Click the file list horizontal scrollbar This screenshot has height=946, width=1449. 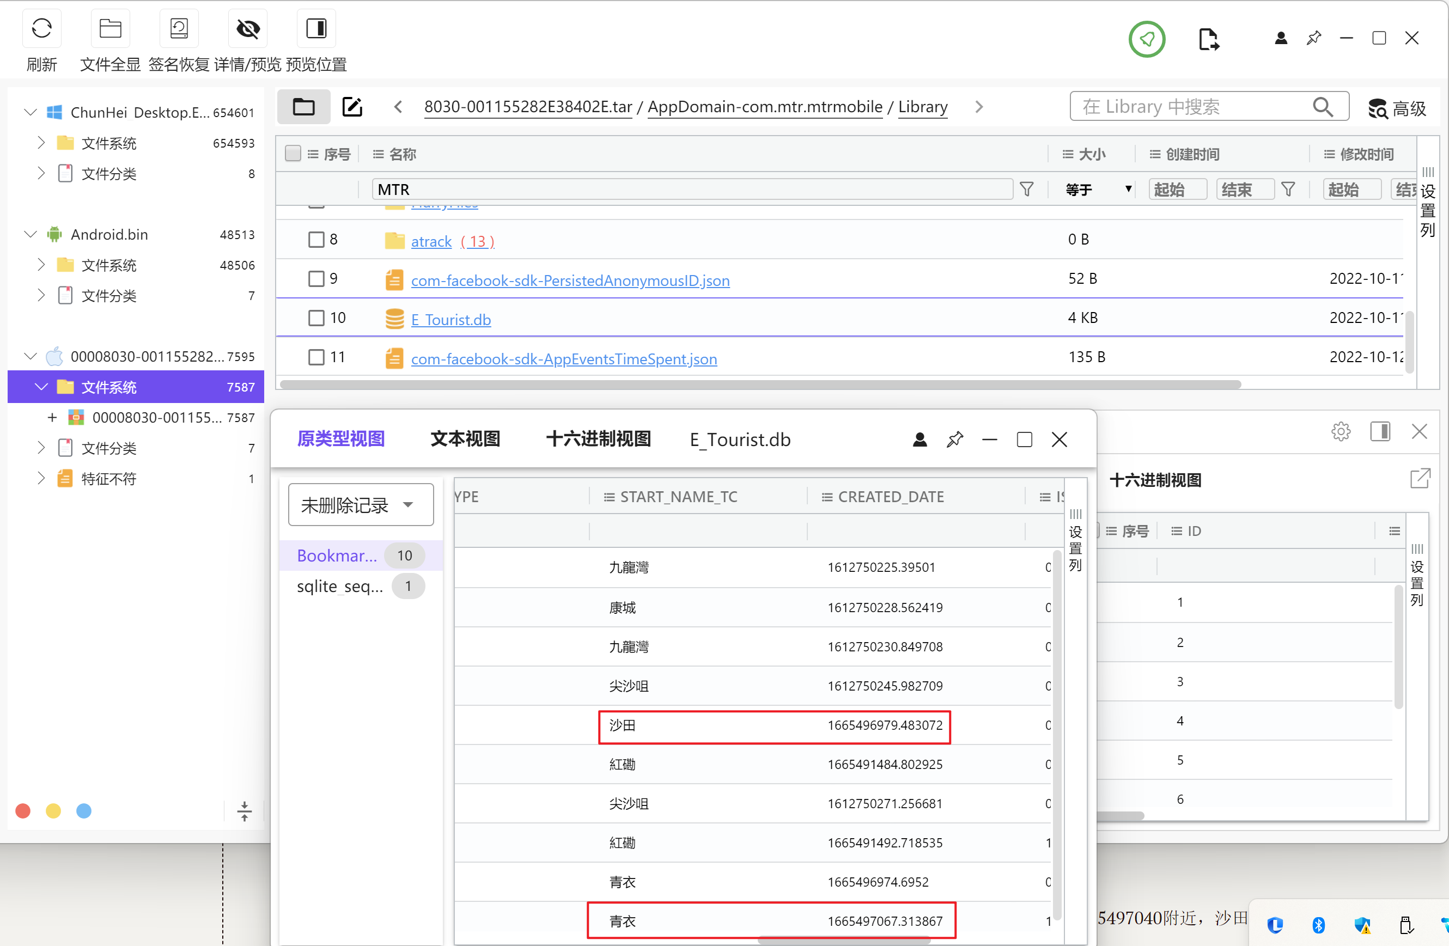click(x=760, y=384)
